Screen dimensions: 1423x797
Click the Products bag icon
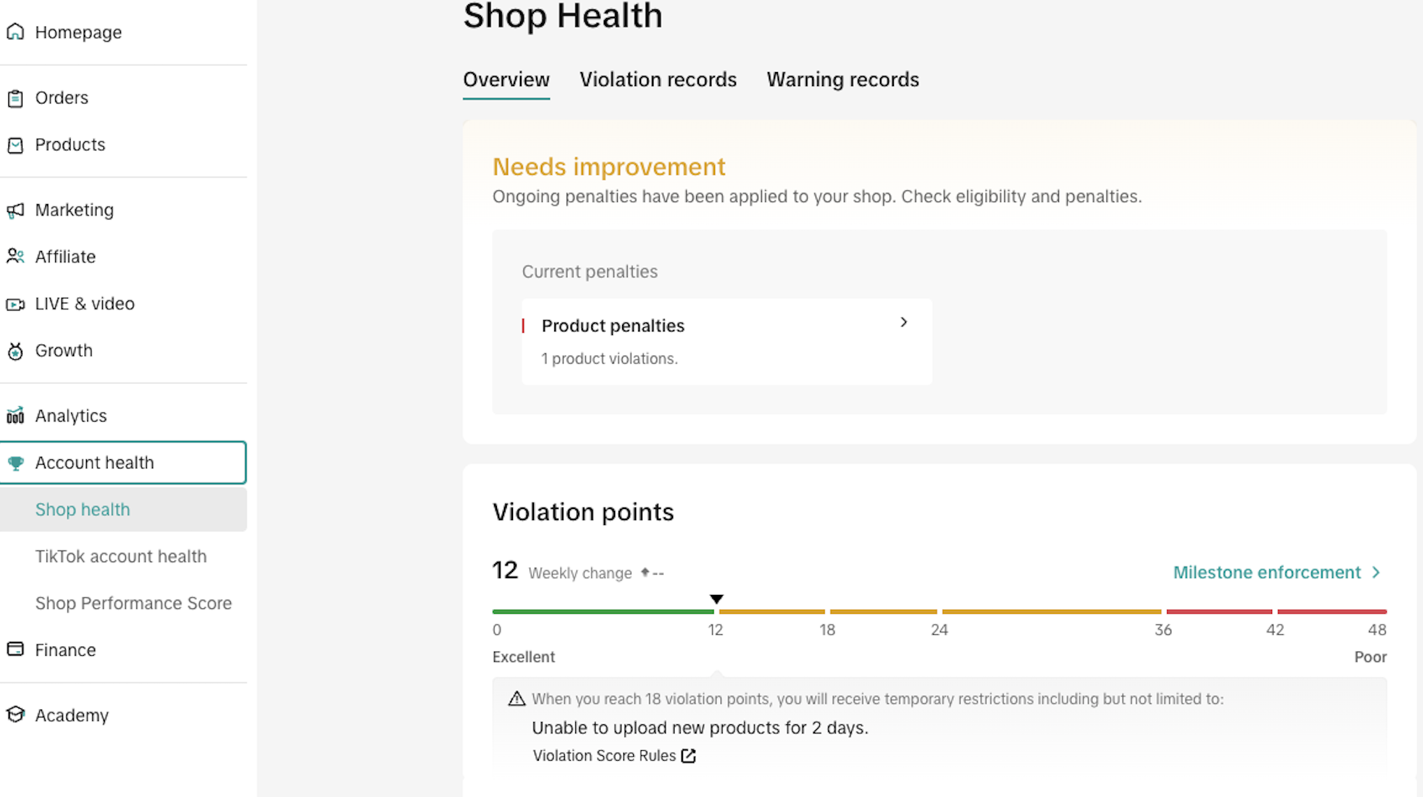click(x=15, y=145)
